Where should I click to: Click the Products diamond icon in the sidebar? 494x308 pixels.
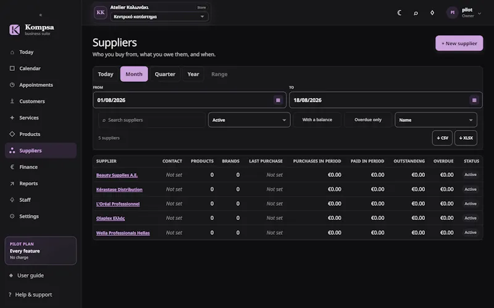click(x=12, y=134)
